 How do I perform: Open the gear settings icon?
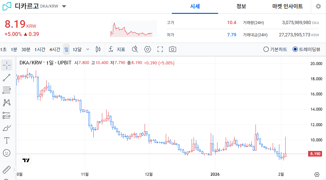318,7
